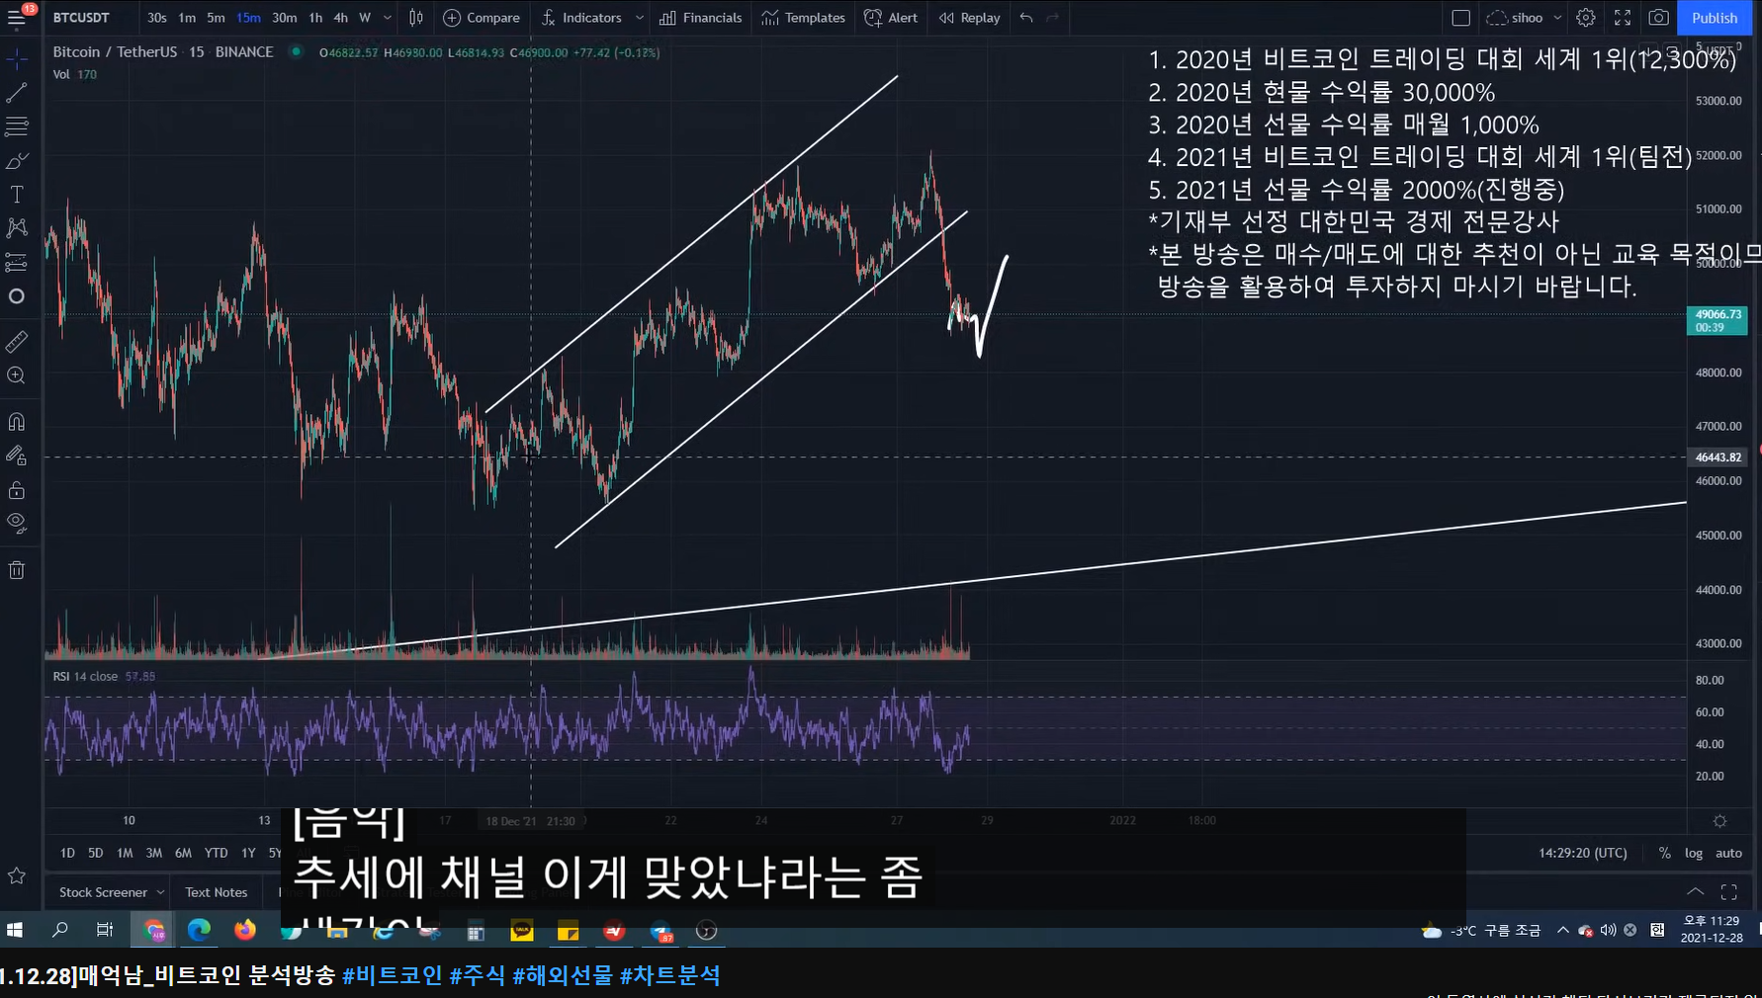The height and width of the screenshot is (998, 1762).
Task: Create a new Alert
Action: [x=891, y=18]
